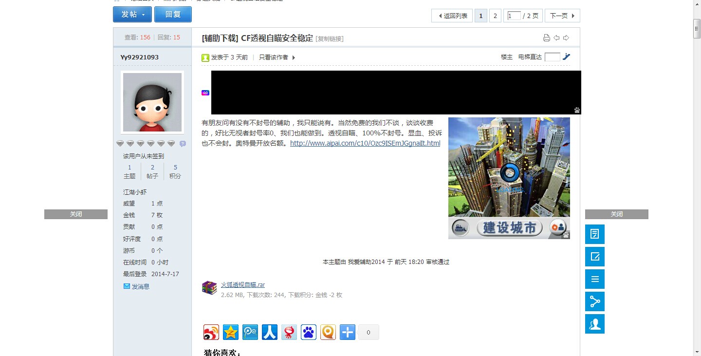
Task: Share the post to Sina Weibo
Action: (211, 332)
